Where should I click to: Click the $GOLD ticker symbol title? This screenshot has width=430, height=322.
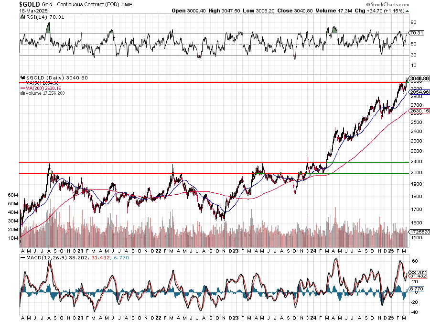click(x=30, y=4)
